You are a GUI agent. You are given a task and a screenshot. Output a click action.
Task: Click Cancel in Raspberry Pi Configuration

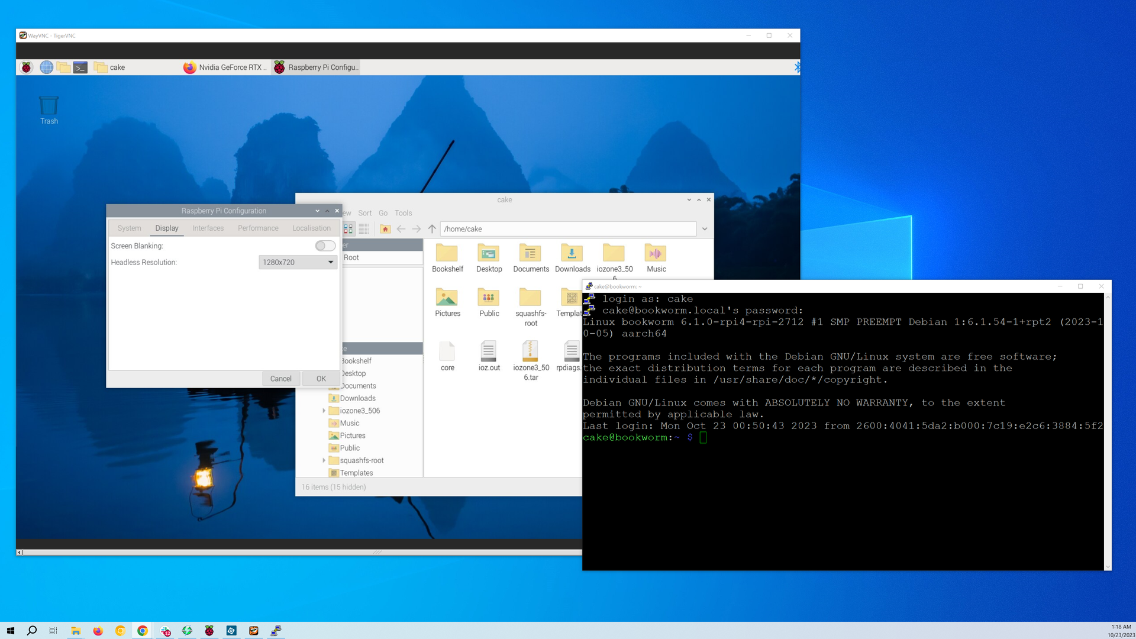[x=280, y=379]
